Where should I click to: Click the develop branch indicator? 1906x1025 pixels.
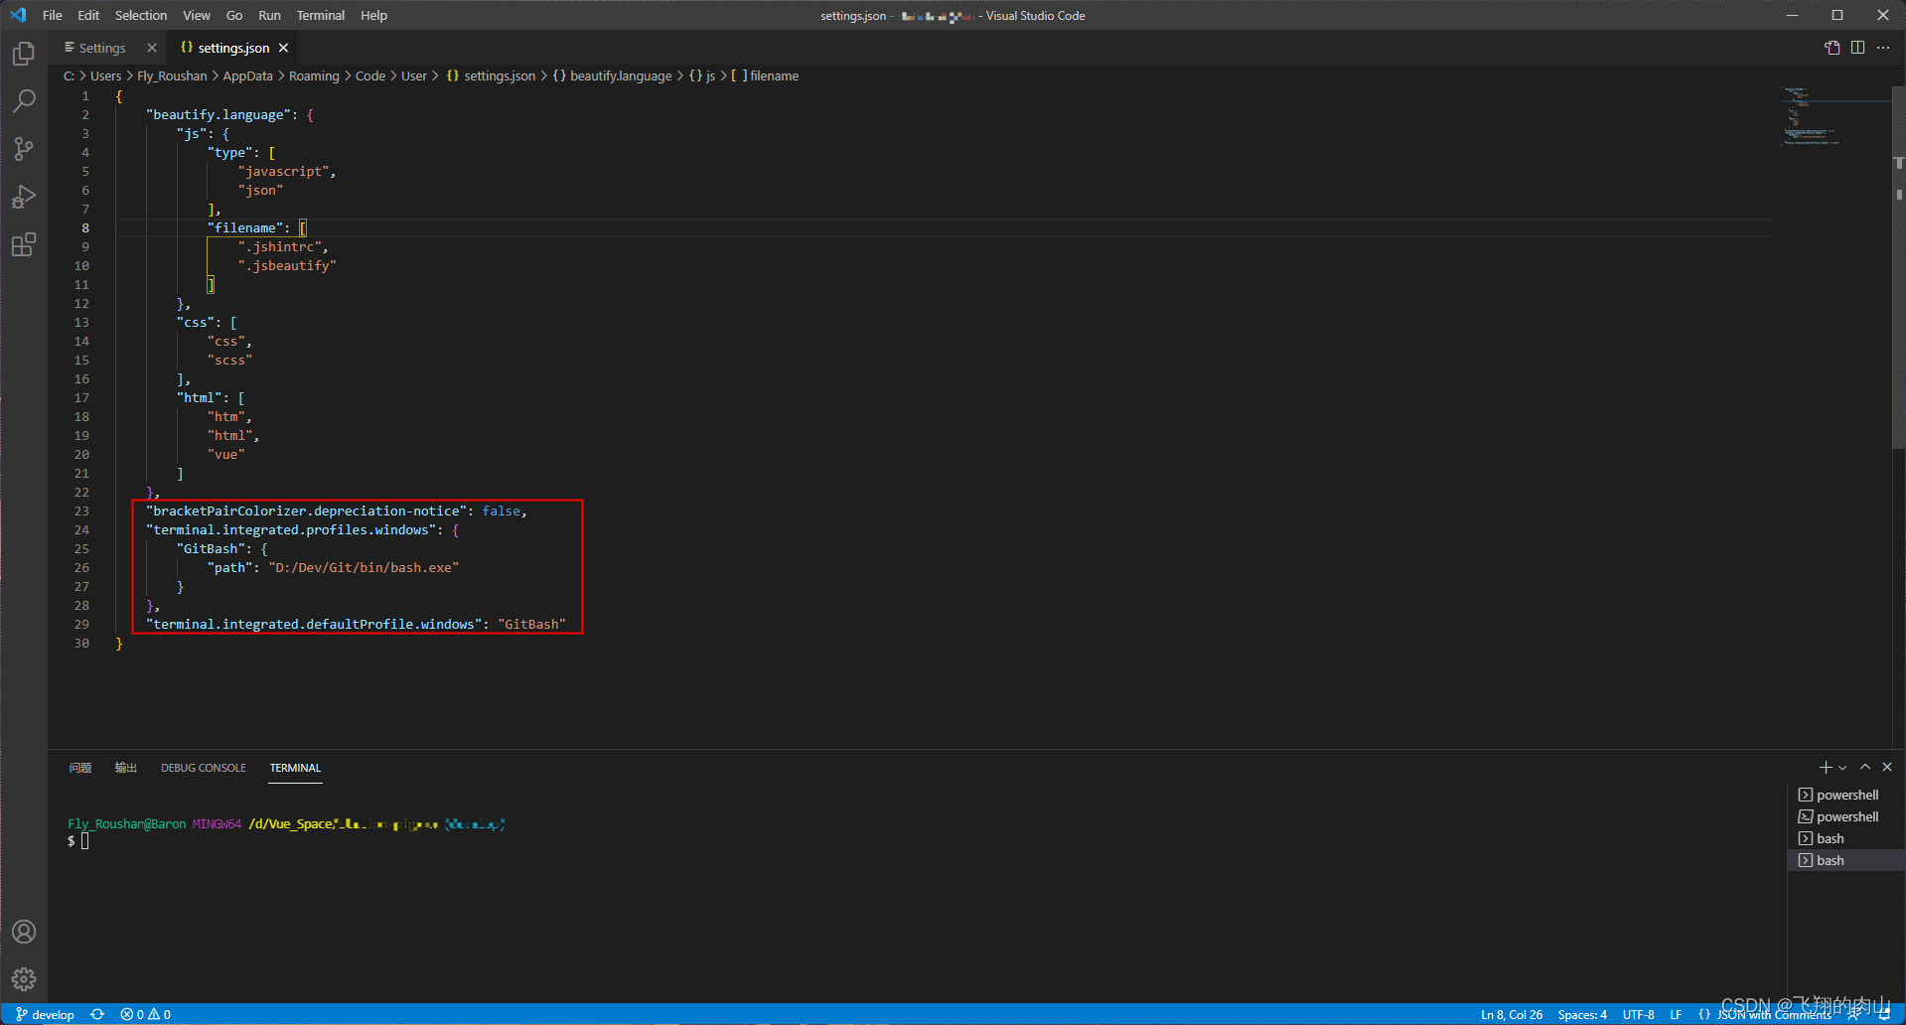coord(46,1014)
